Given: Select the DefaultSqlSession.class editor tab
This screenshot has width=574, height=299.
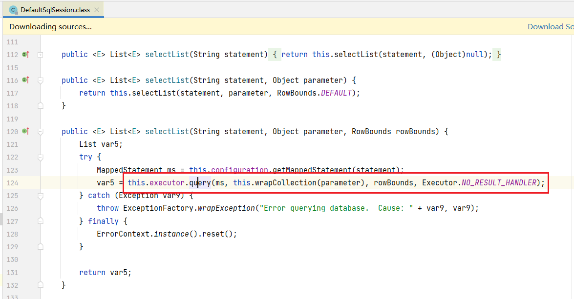Looking at the screenshot, I should [x=55, y=10].
